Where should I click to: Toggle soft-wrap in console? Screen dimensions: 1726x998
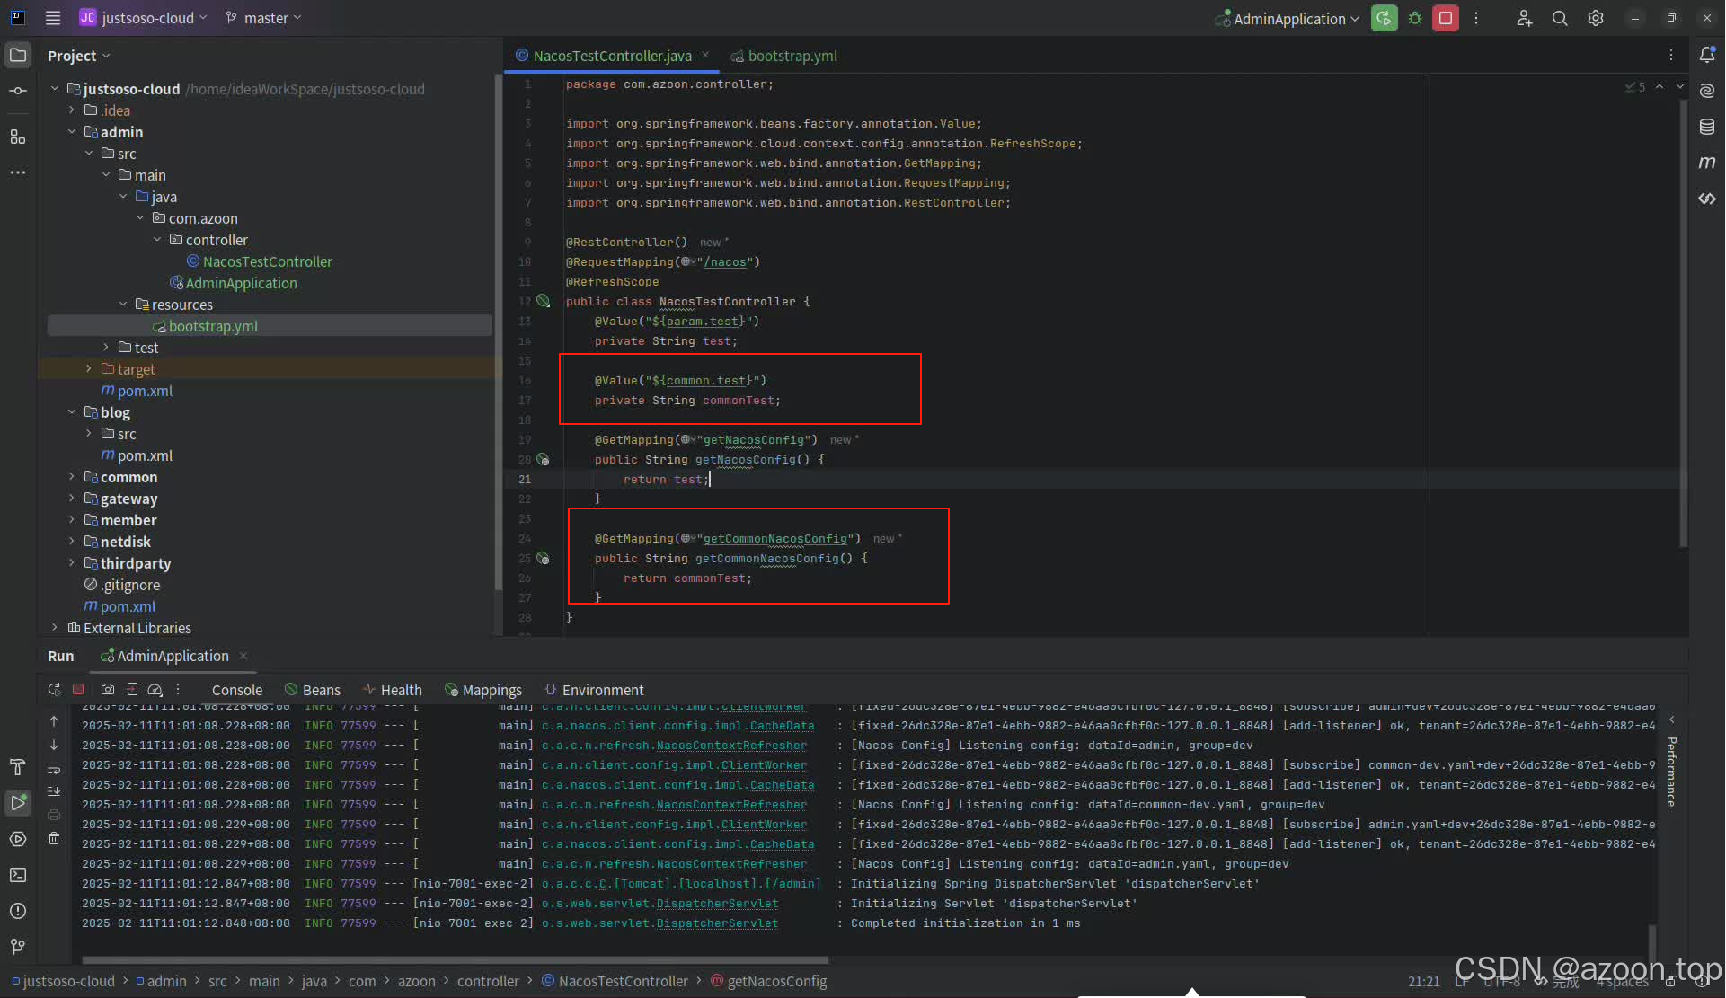[54, 768]
